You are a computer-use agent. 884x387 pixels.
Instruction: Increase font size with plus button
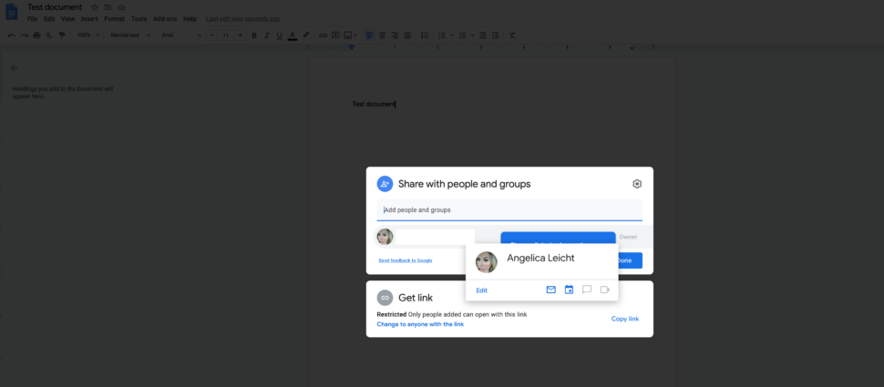[x=241, y=35]
